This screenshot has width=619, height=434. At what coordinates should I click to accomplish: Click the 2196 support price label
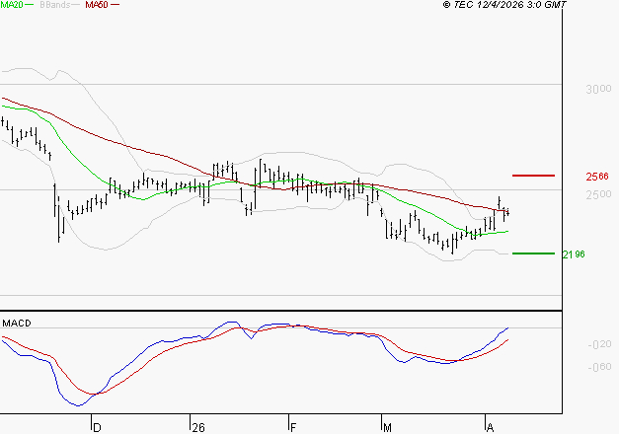pyautogui.click(x=574, y=254)
